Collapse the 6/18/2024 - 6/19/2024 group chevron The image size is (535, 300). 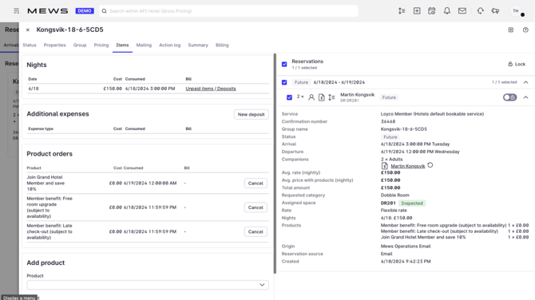coord(525,82)
